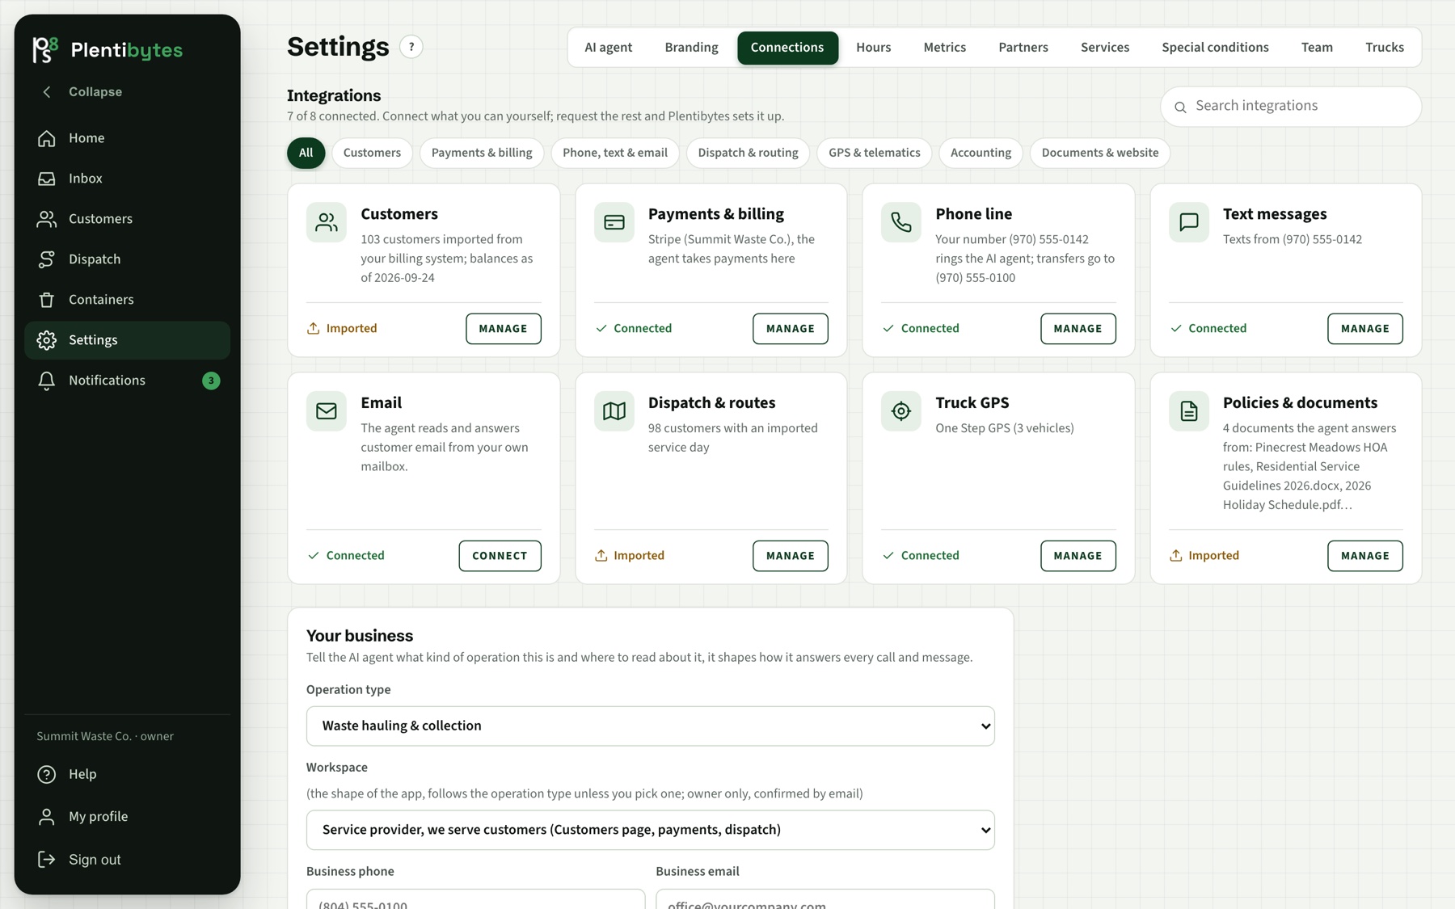Click the notifications badge showing 3
The width and height of the screenshot is (1455, 909).
[x=211, y=381]
